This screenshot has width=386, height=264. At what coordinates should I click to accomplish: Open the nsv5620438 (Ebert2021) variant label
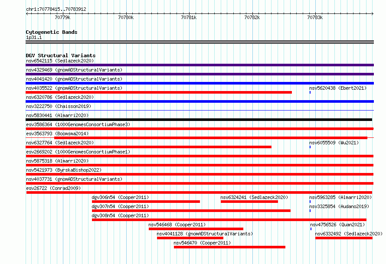pos(338,88)
